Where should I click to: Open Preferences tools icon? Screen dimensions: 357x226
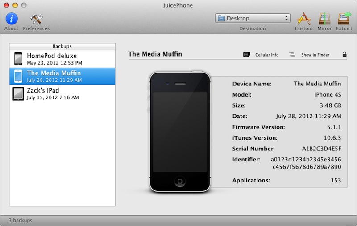(x=36, y=19)
